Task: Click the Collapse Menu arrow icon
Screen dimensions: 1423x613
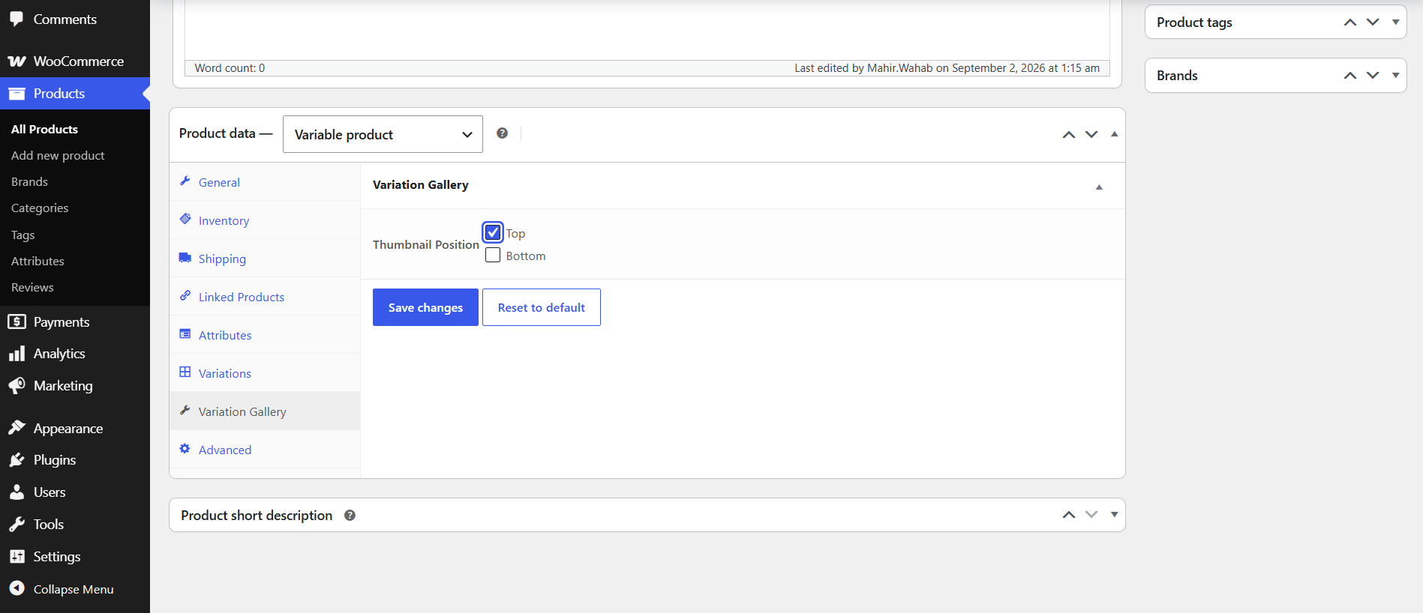Action: [17, 589]
